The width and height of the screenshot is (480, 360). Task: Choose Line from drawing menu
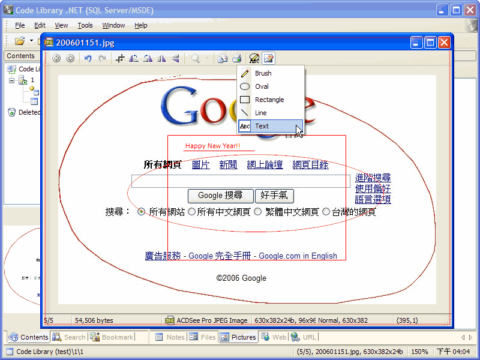coord(271,113)
